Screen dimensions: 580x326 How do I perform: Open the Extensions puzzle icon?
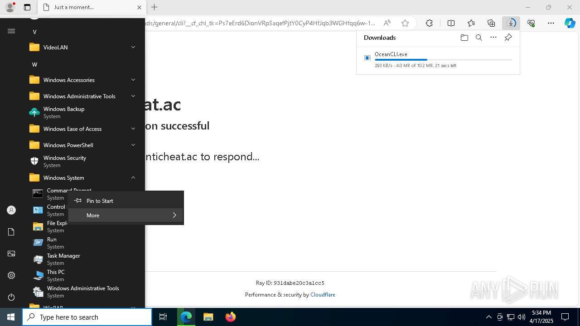pyautogui.click(x=429, y=23)
